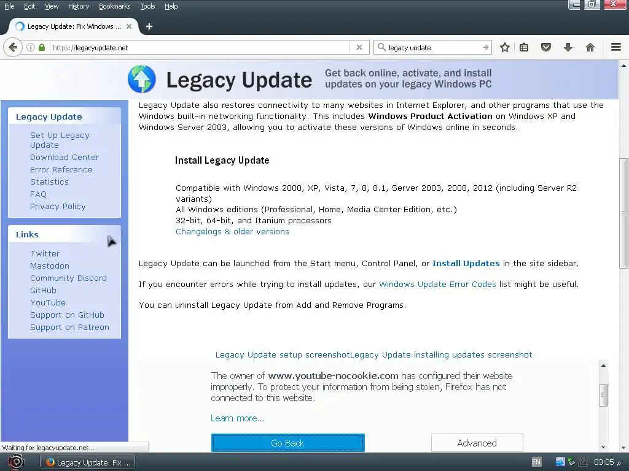Open the YouTube link
Screen dimensions: 629x471
click(x=48, y=303)
